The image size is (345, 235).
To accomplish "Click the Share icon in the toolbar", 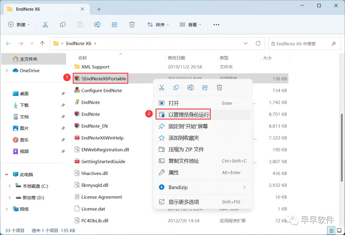I will (115, 25).
